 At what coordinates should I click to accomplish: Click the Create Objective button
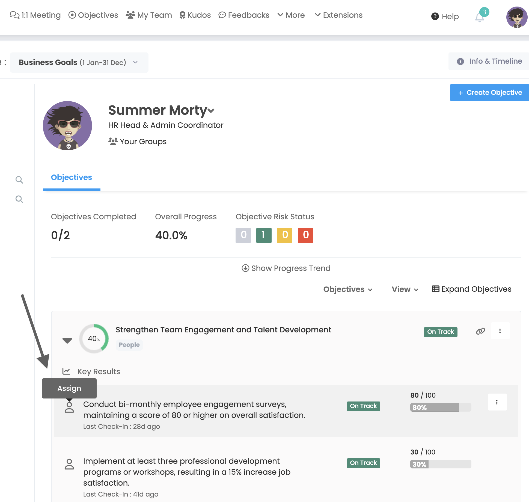(x=490, y=93)
